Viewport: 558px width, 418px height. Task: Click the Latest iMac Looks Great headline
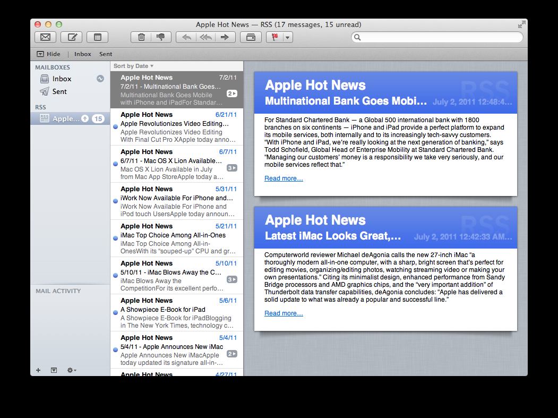point(333,236)
